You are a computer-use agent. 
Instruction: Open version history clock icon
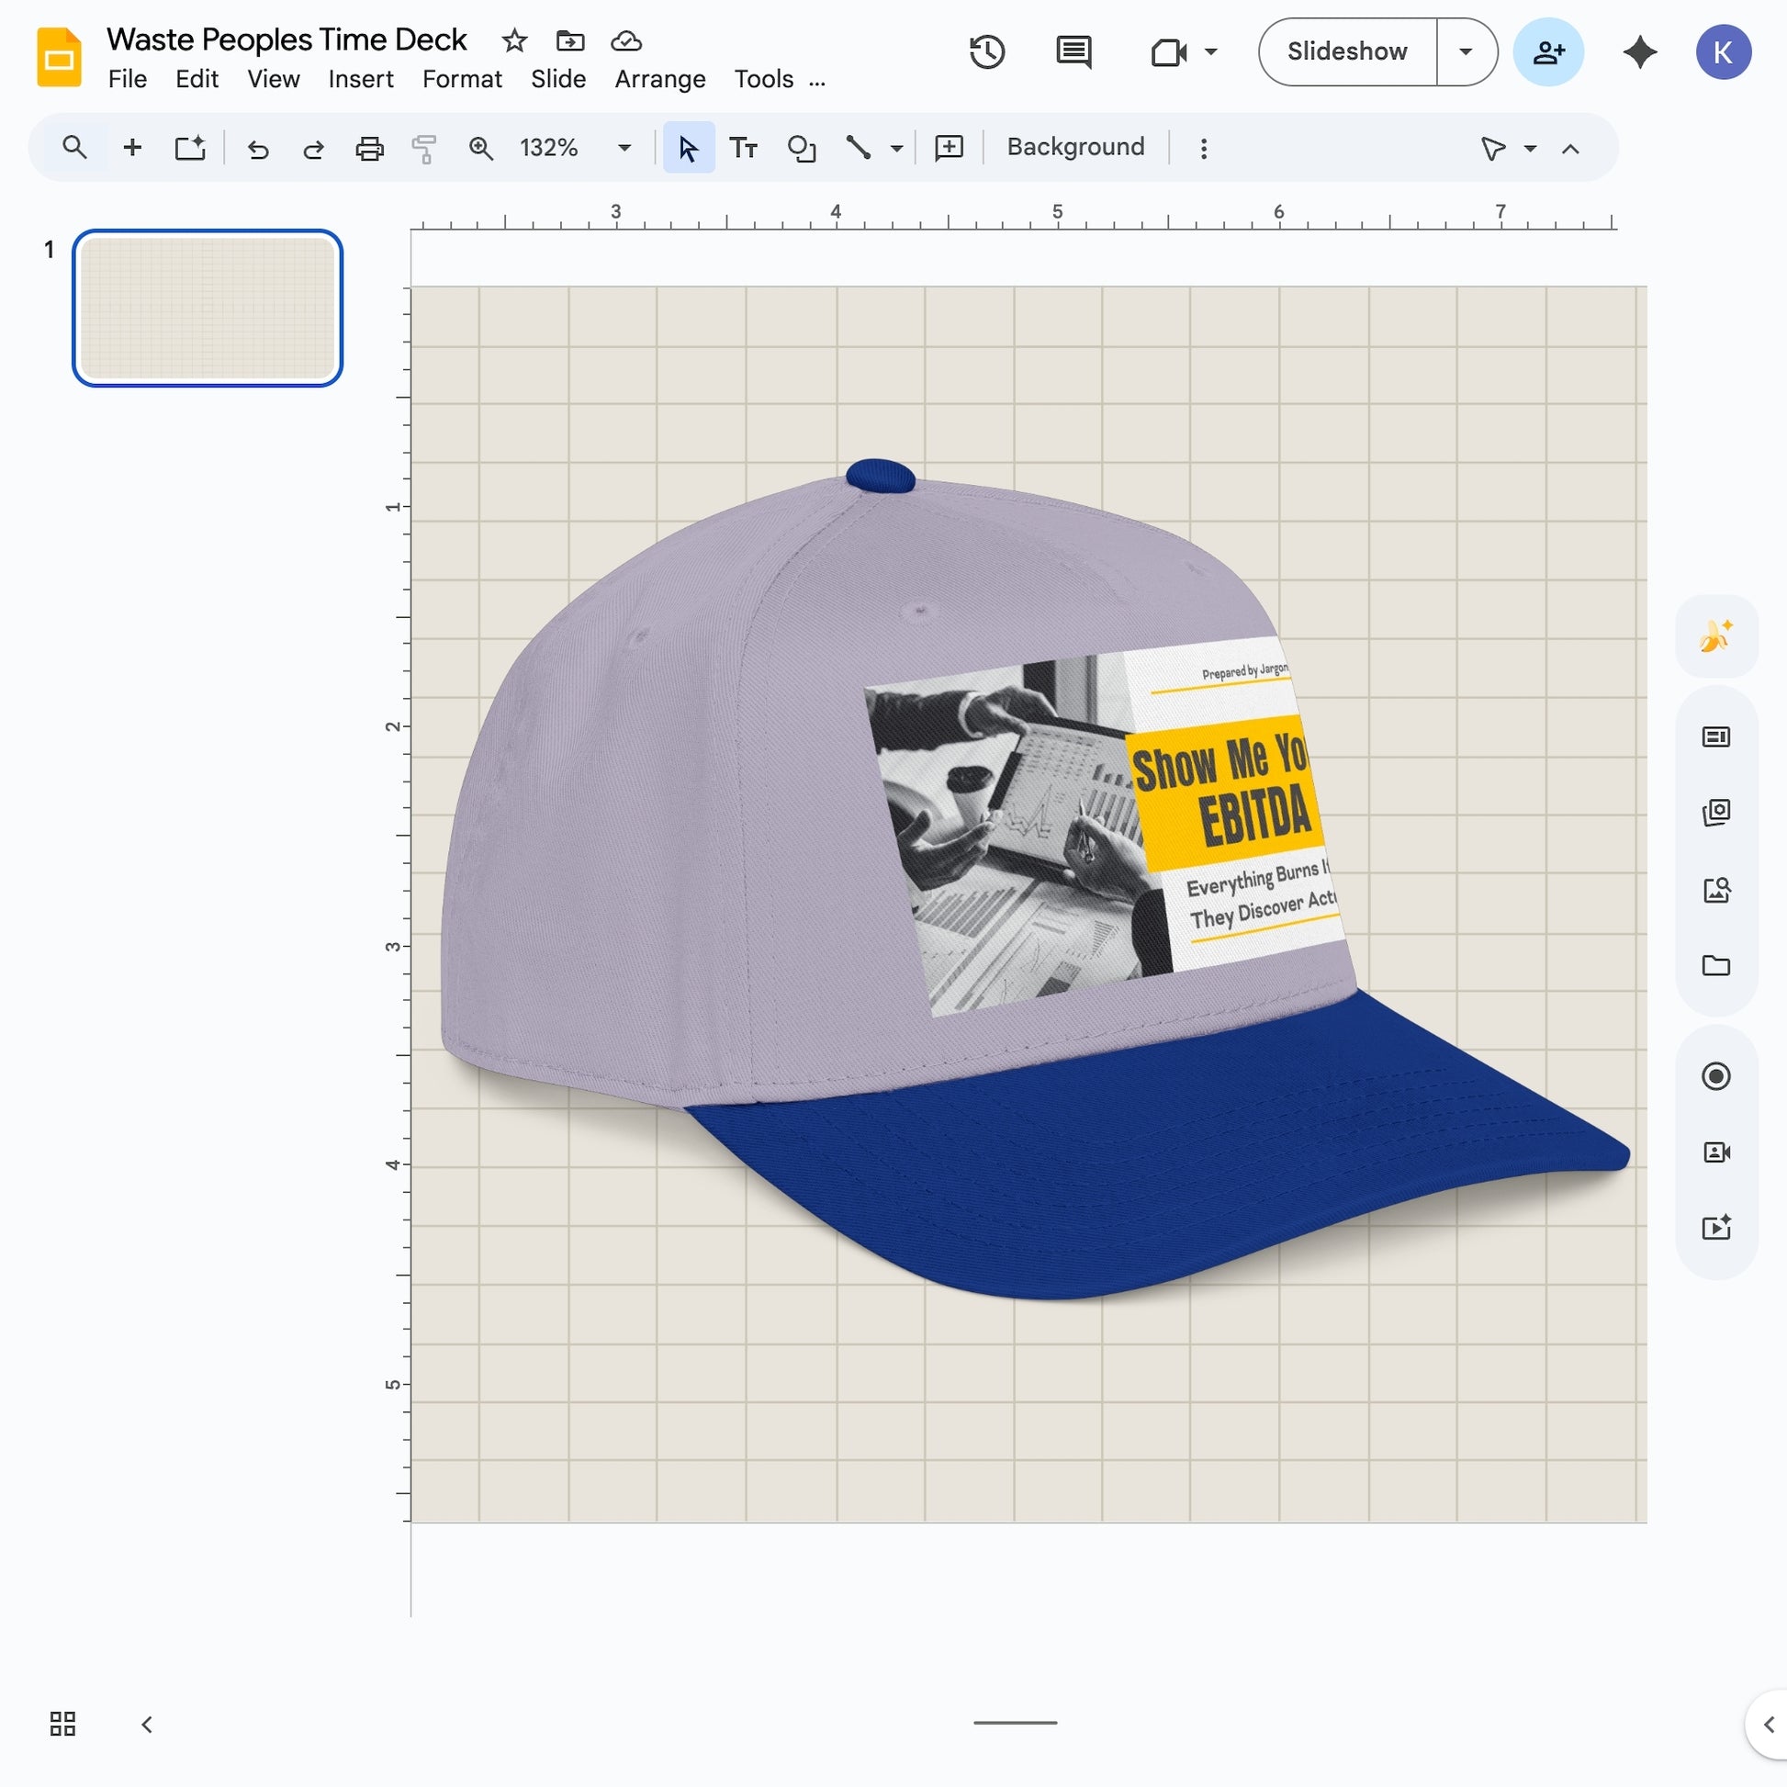tap(987, 51)
